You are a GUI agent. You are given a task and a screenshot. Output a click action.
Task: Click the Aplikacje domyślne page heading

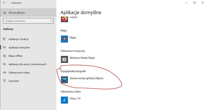(x=81, y=12)
